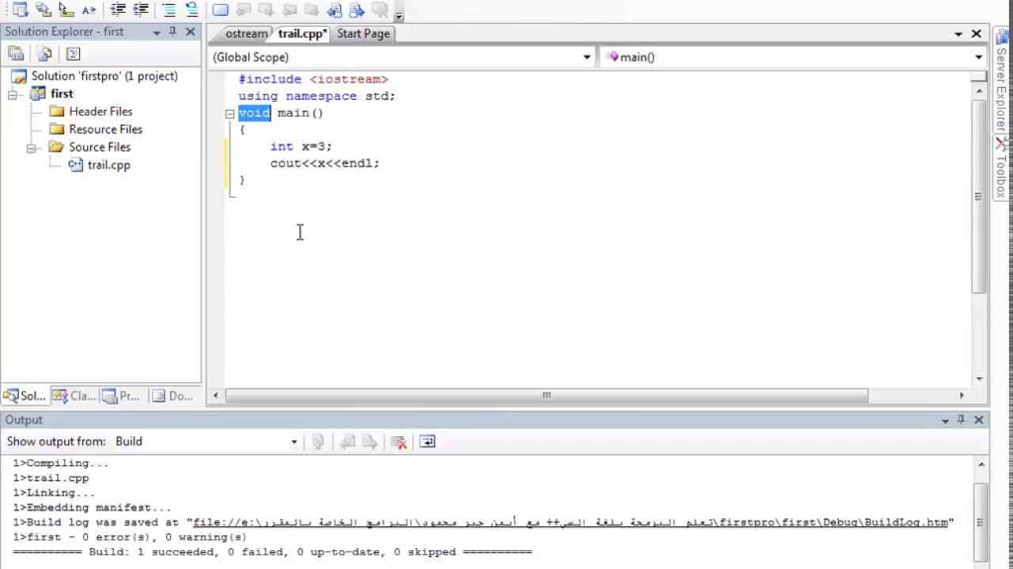The width and height of the screenshot is (1013, 569).
Task: Open Solution Explorer window position menu
Action: click(x=157, y=32)
